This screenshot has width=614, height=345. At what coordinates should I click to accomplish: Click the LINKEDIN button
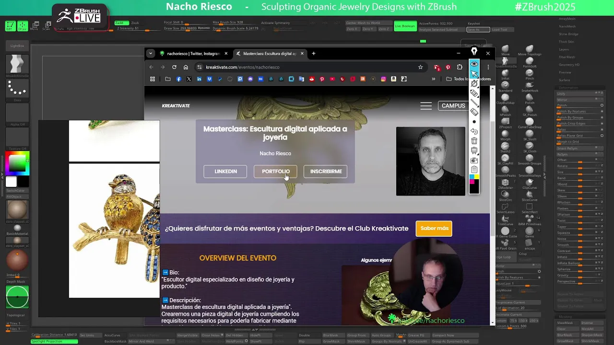tap(225, 172)
